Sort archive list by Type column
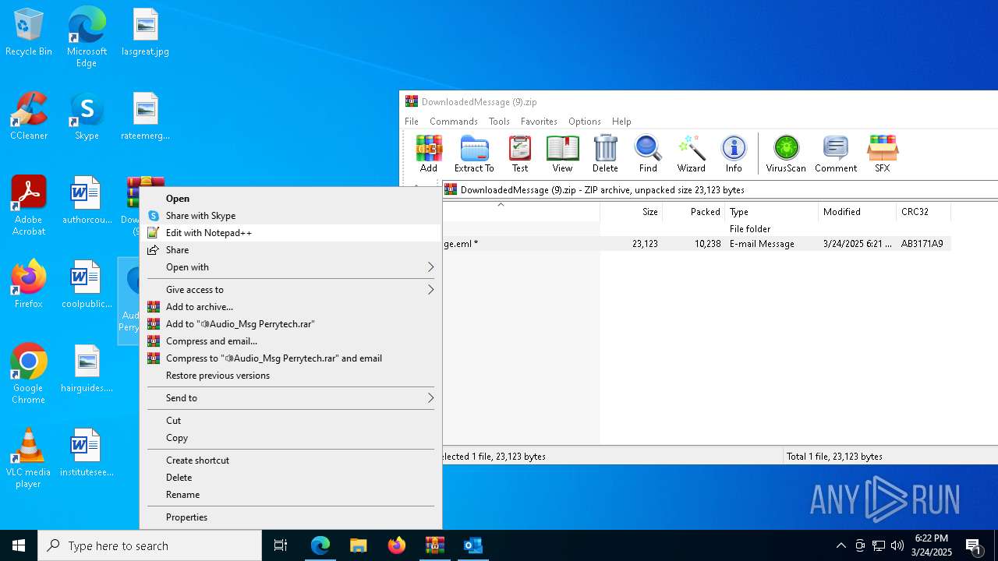Viewport: 998px width, 561px height. 772,212
